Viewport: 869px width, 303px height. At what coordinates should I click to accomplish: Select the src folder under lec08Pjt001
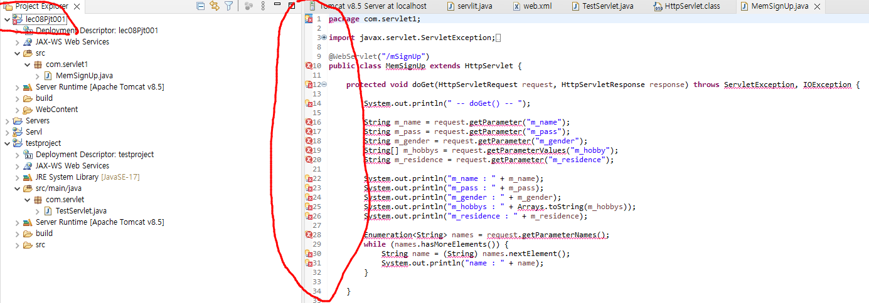40,53
